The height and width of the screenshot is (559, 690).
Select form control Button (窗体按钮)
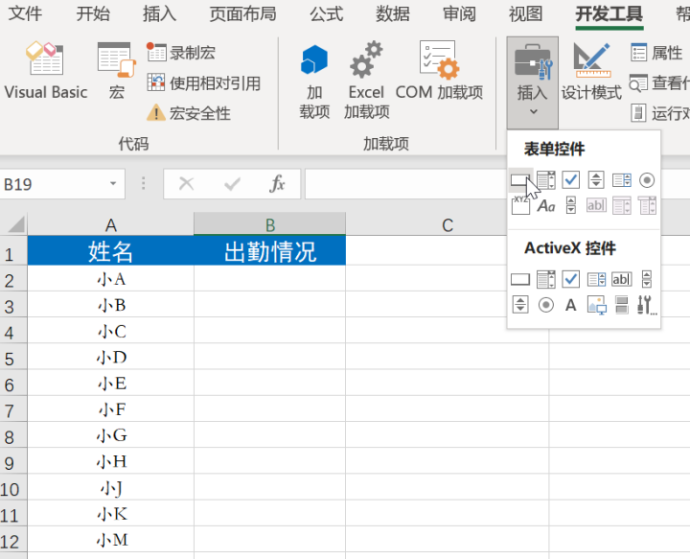tap(520, 180)
